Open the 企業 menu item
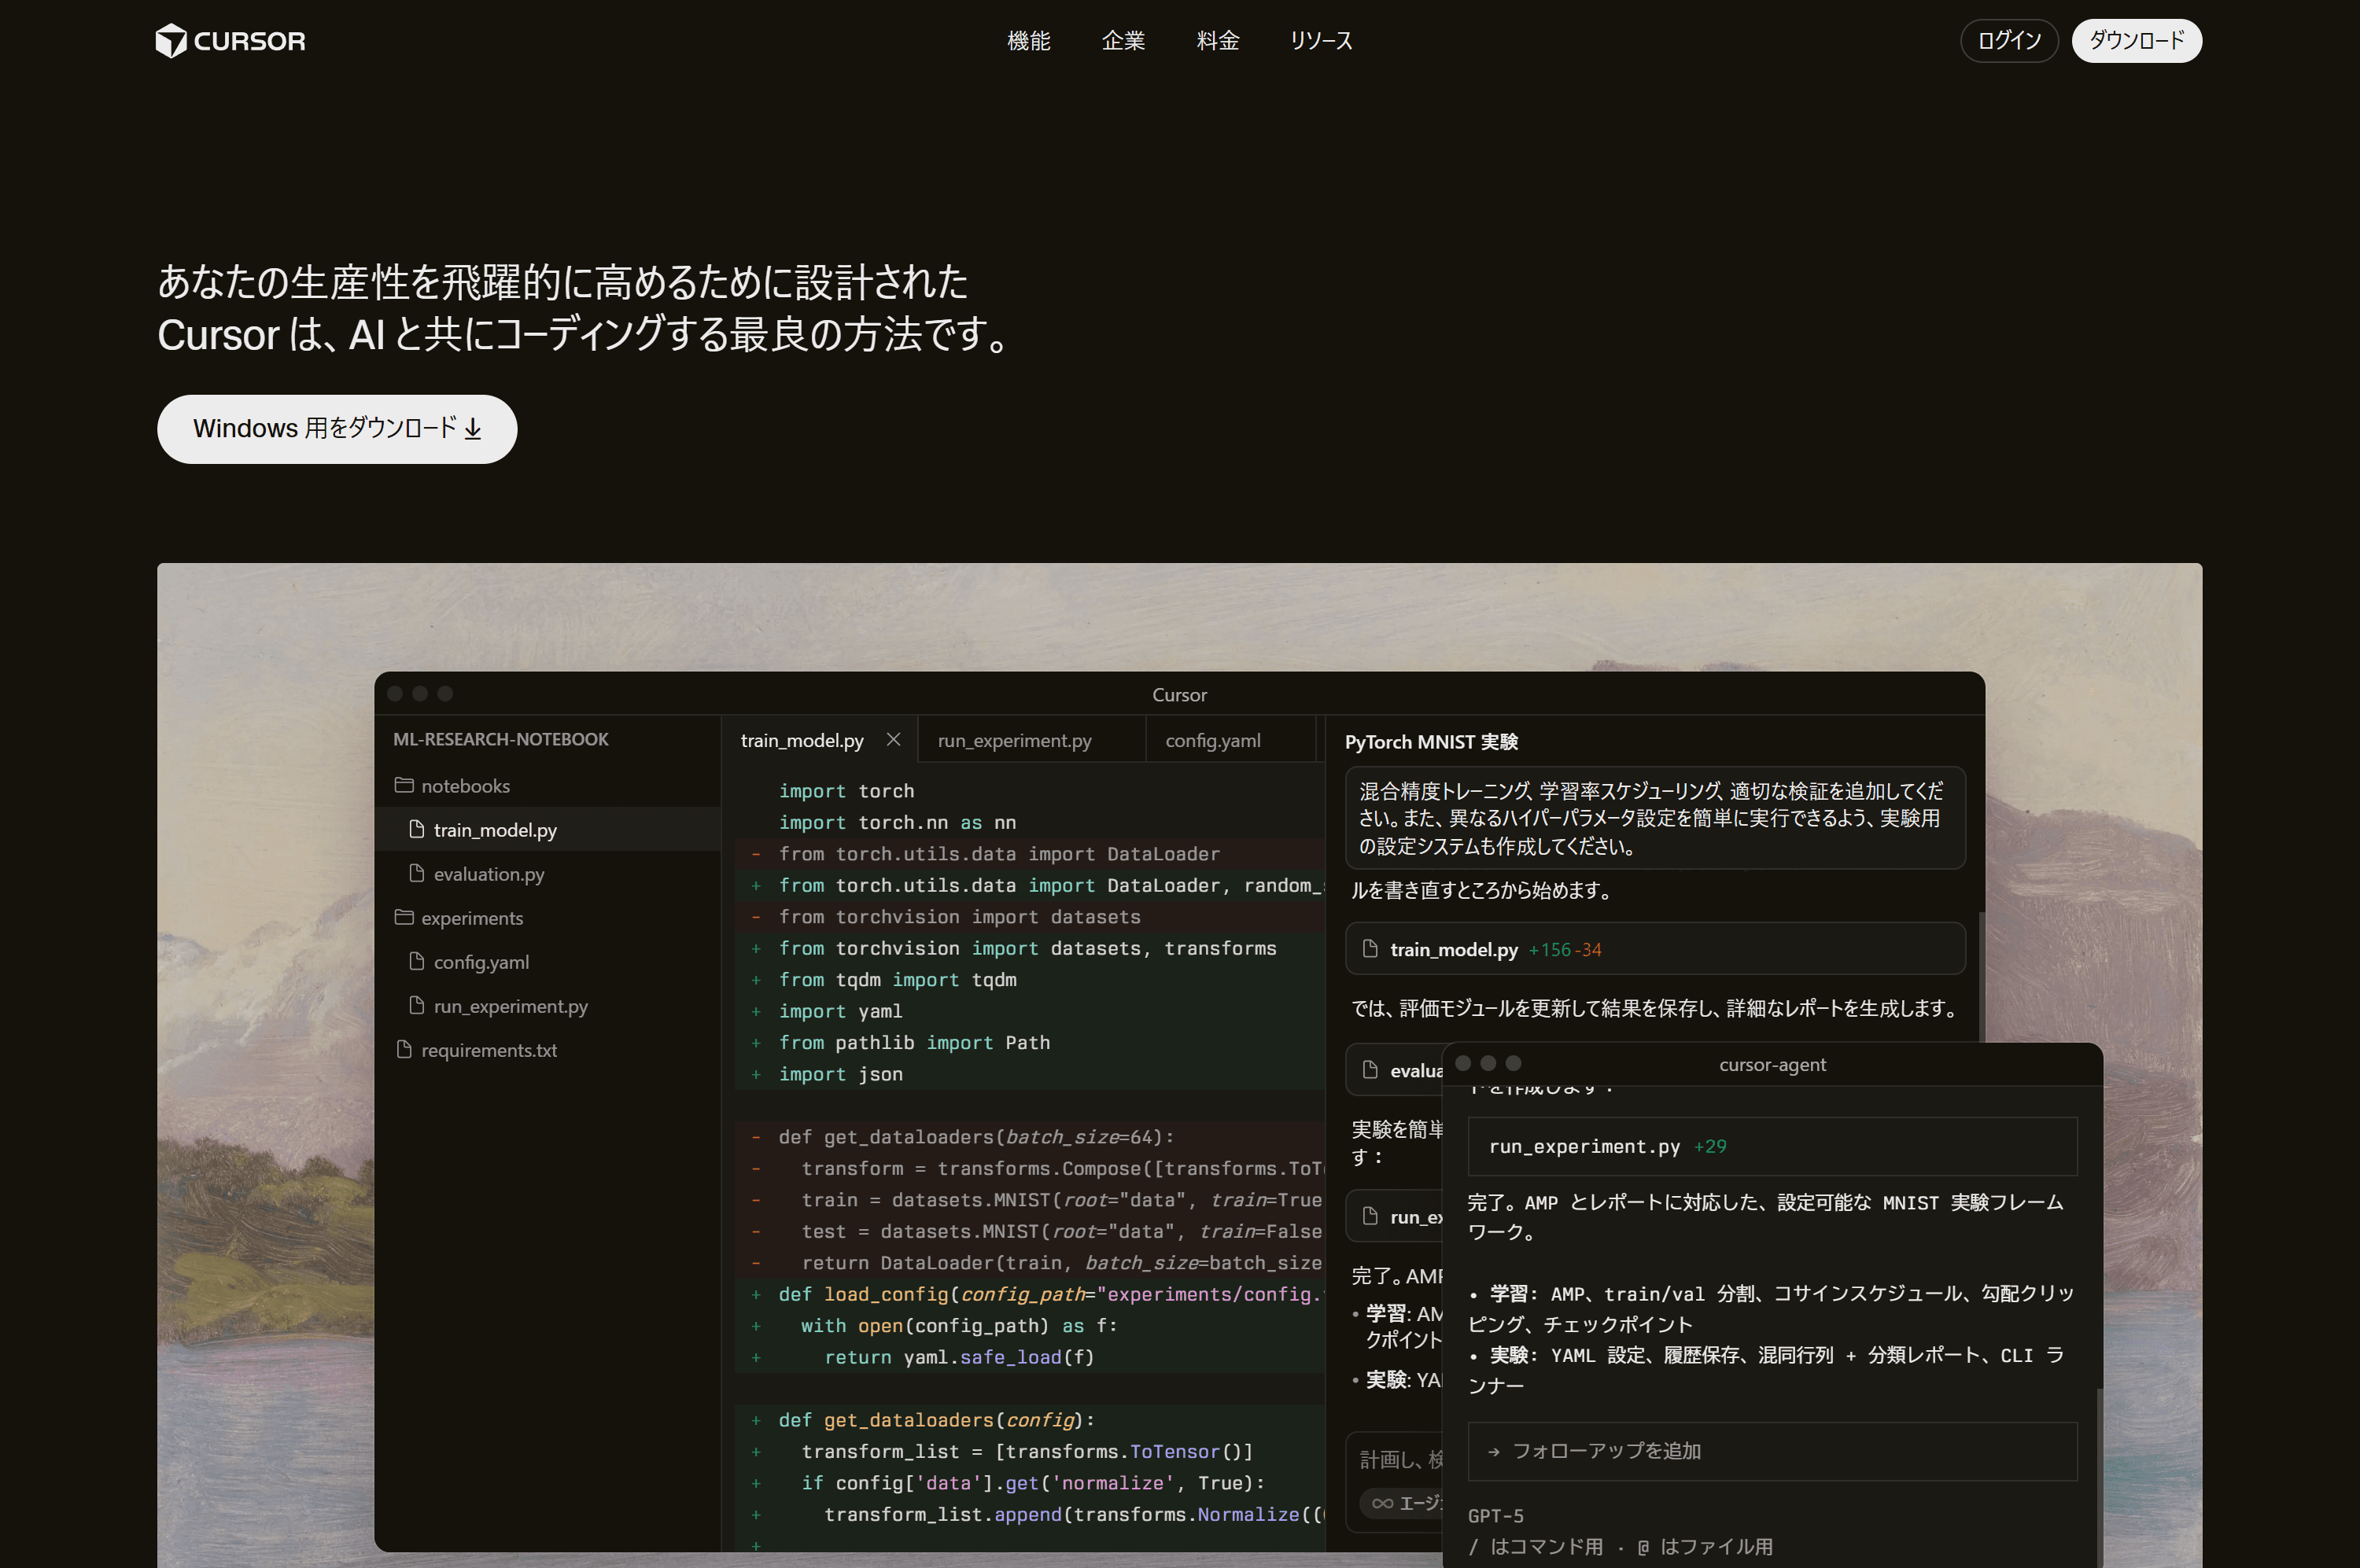 coord(1123,41)
